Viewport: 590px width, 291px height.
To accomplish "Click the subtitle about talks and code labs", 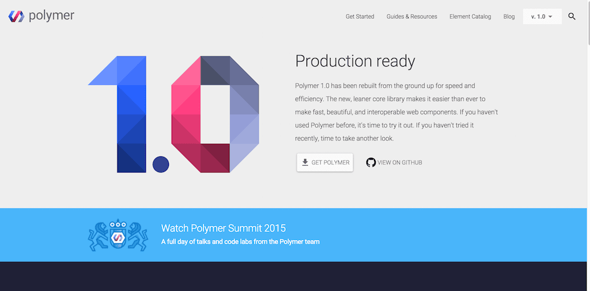I will [x=240, y=242].
